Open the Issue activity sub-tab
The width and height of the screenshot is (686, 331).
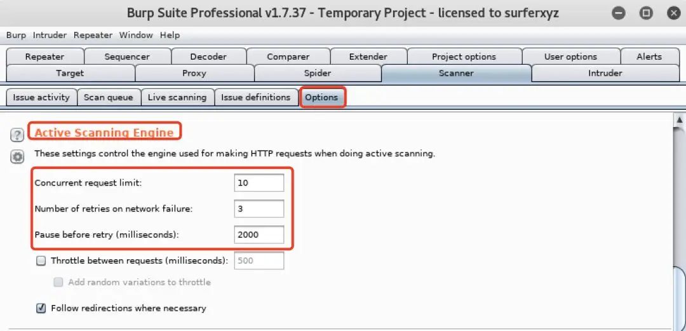tap(41, 97)
